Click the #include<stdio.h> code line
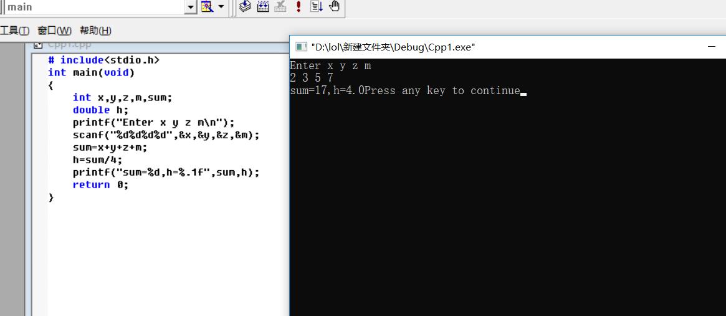 pos(103,60)
